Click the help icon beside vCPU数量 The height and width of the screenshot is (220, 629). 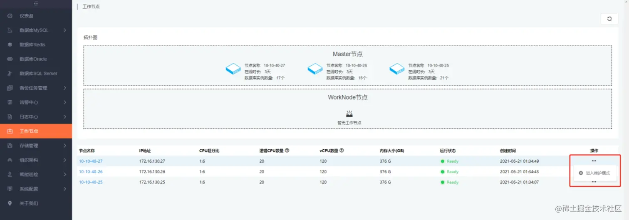342,151
